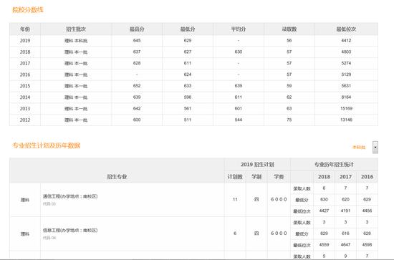Click the 代码 03 label under 通信工程
Screen dimensions: 394x260
[49, 203]
